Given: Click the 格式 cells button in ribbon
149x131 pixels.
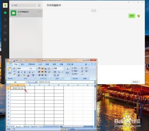Looking at the screenshot, I should tap(75, 74).
